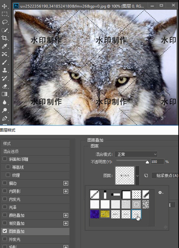Open the 混合模式 dropdown showing 正常
The height and width of the screenshot is (248, 179).
136,154
